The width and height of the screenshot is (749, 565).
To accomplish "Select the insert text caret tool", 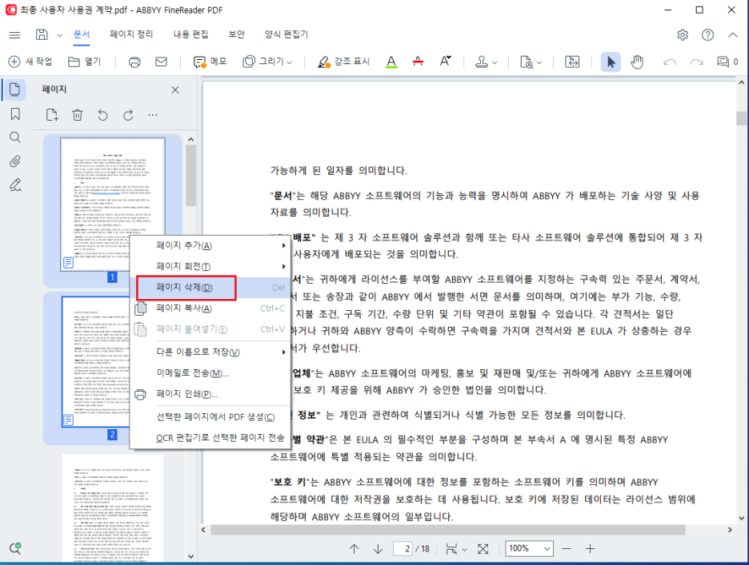I will pos(445,61).
